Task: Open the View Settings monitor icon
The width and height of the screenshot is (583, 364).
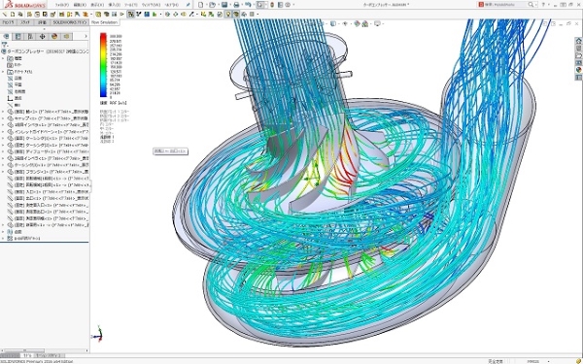Action: 377,23
